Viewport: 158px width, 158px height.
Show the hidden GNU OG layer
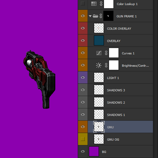(x=83, y=139)
